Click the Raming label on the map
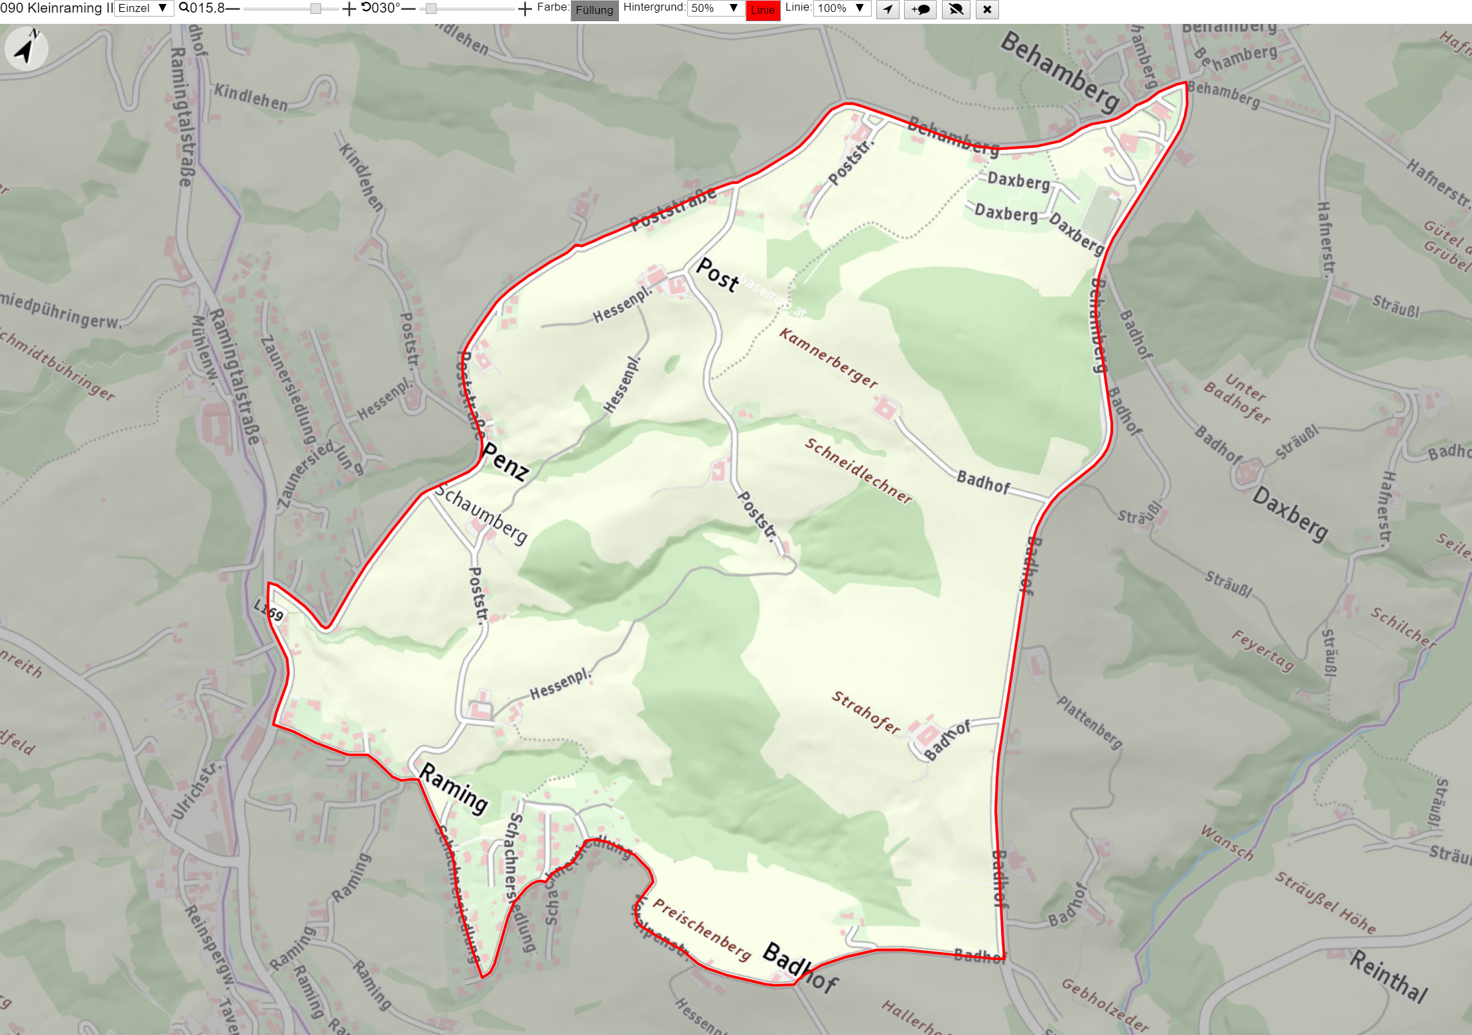The width and height of the screenshot is (1472, 1035). click(454, 788)
